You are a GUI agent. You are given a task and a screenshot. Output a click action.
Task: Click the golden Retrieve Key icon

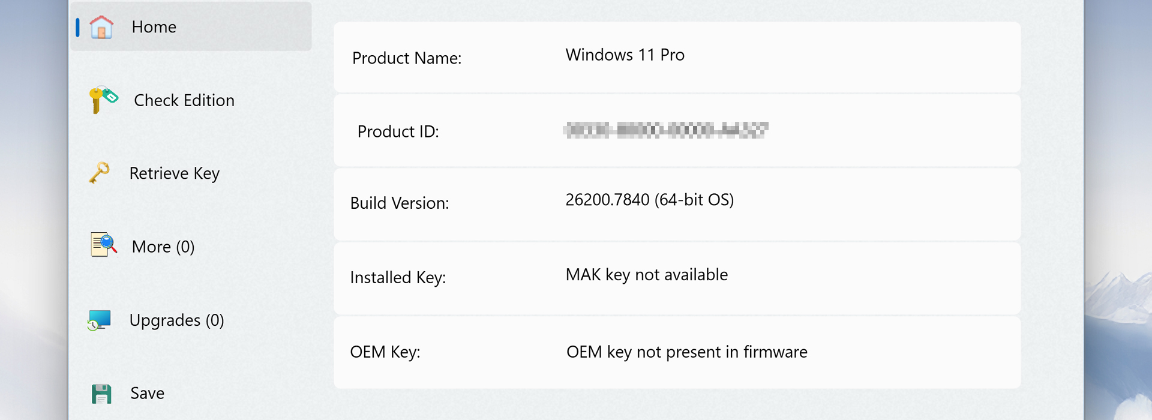click(x=100, y=173)
